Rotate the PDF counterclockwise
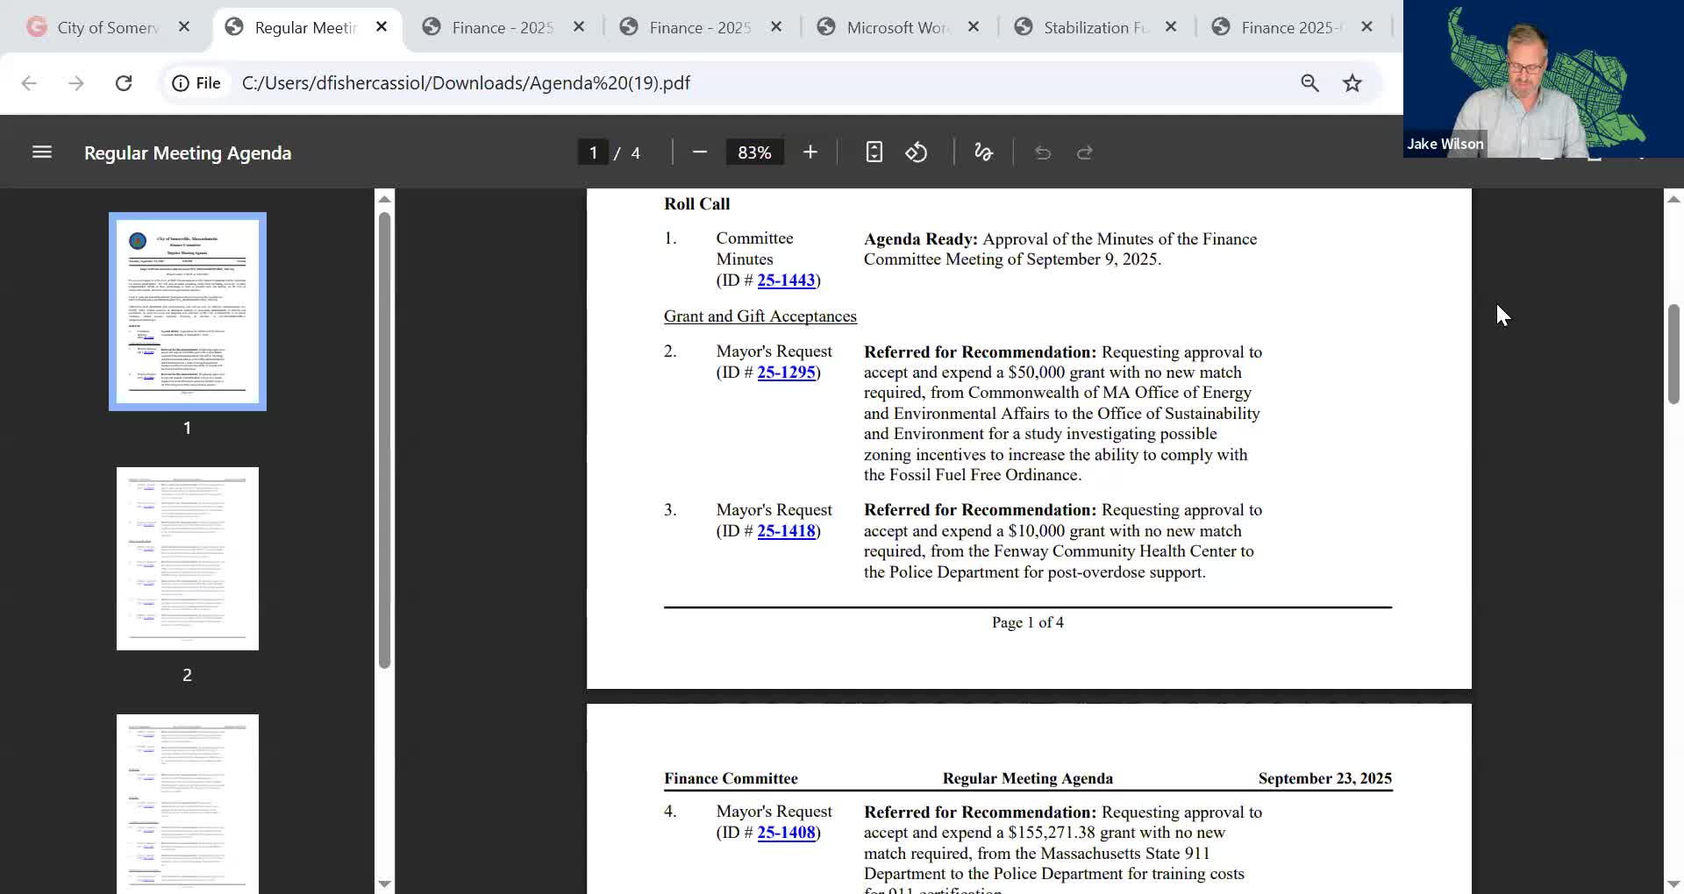 [917, 153]
